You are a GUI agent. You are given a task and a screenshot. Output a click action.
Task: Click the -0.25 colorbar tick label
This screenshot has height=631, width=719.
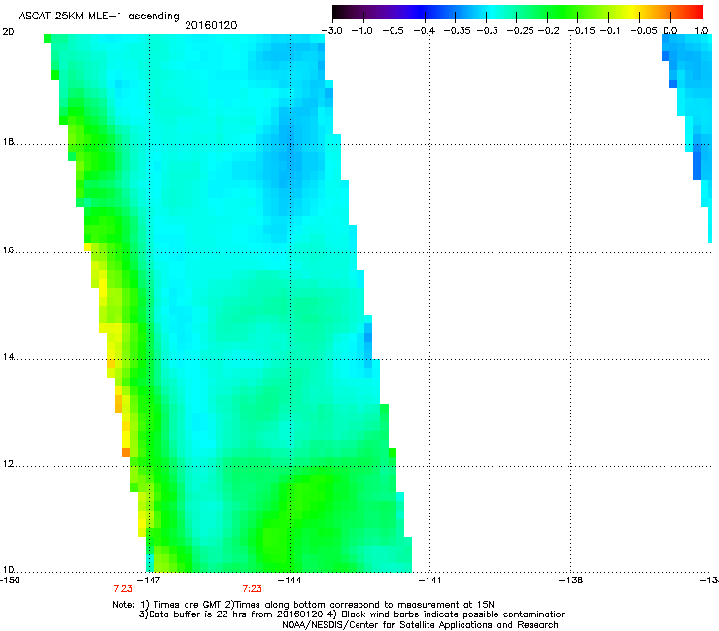520,31
